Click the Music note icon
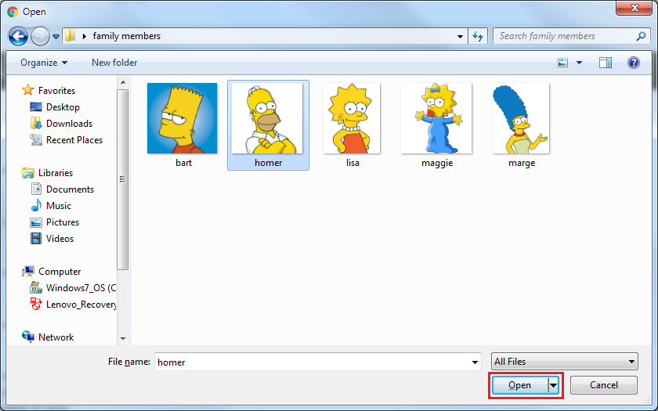Viewport: 658px width, 411px height. (36, 205)
